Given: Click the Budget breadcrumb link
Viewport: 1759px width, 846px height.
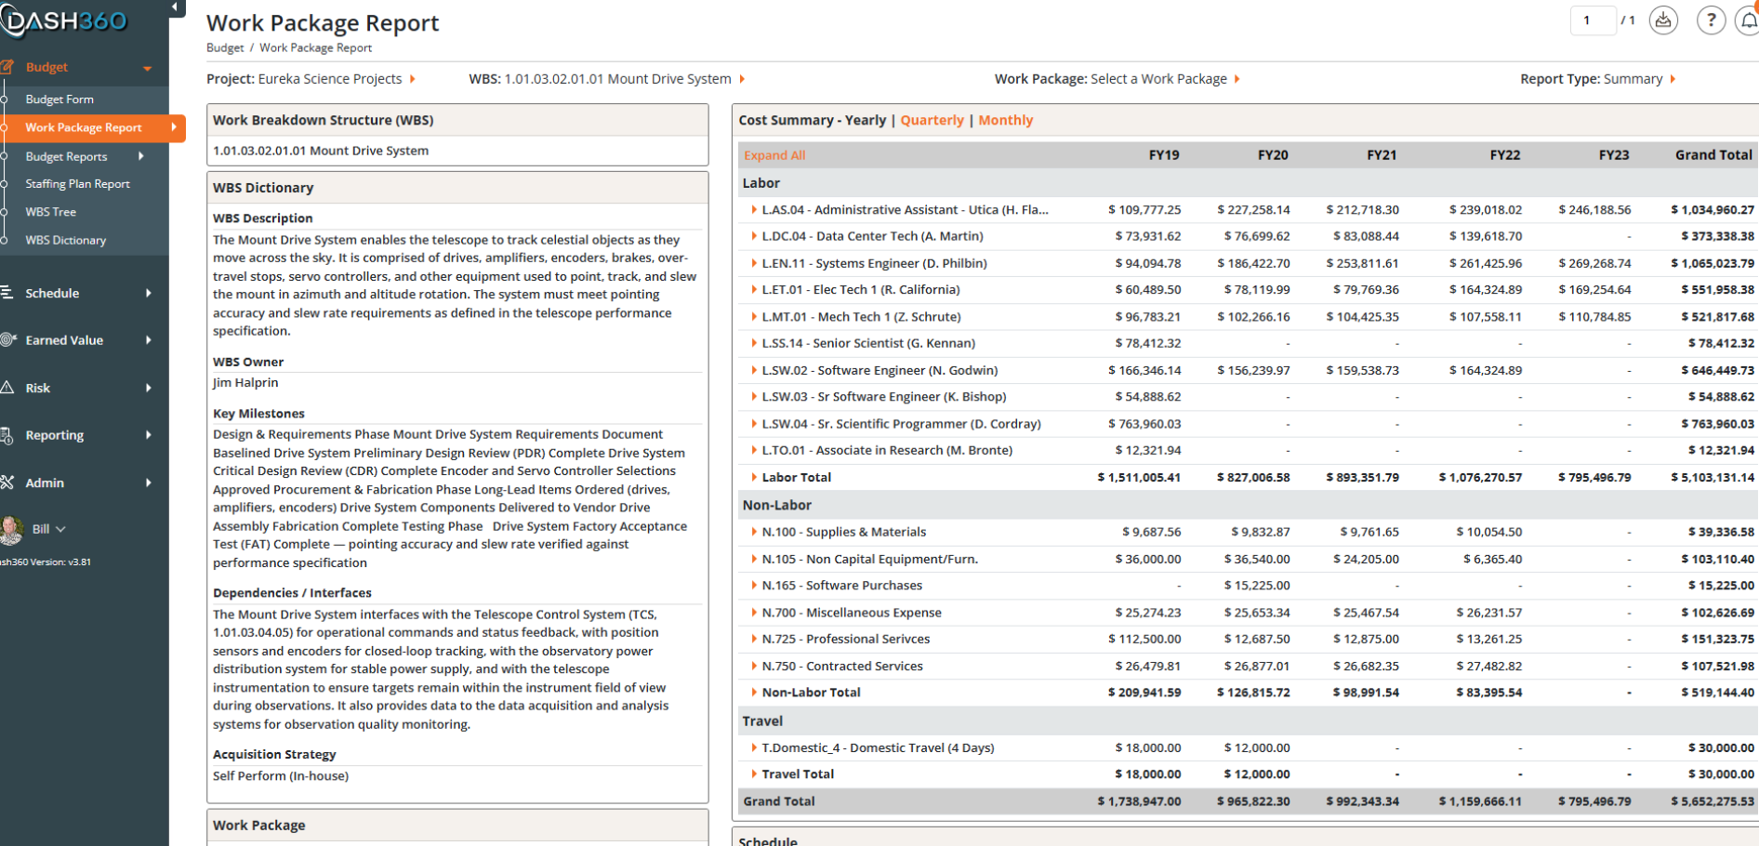Looking at the screenshot, I should 225,47.
